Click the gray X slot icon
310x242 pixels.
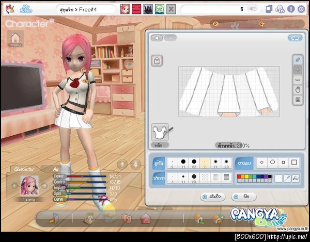pyautogui.click(x=171, y=9)
